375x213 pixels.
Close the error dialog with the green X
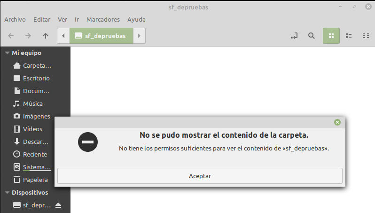[x=337, y=122]
